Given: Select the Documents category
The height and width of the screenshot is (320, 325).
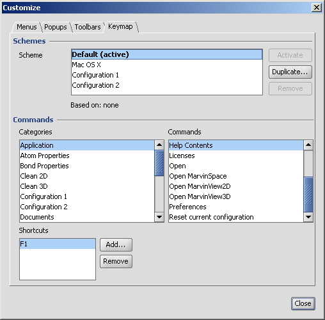Looking at the screenshot, I should (x=87, y=217).
